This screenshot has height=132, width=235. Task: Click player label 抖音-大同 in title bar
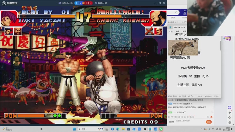tap(101, 3)
